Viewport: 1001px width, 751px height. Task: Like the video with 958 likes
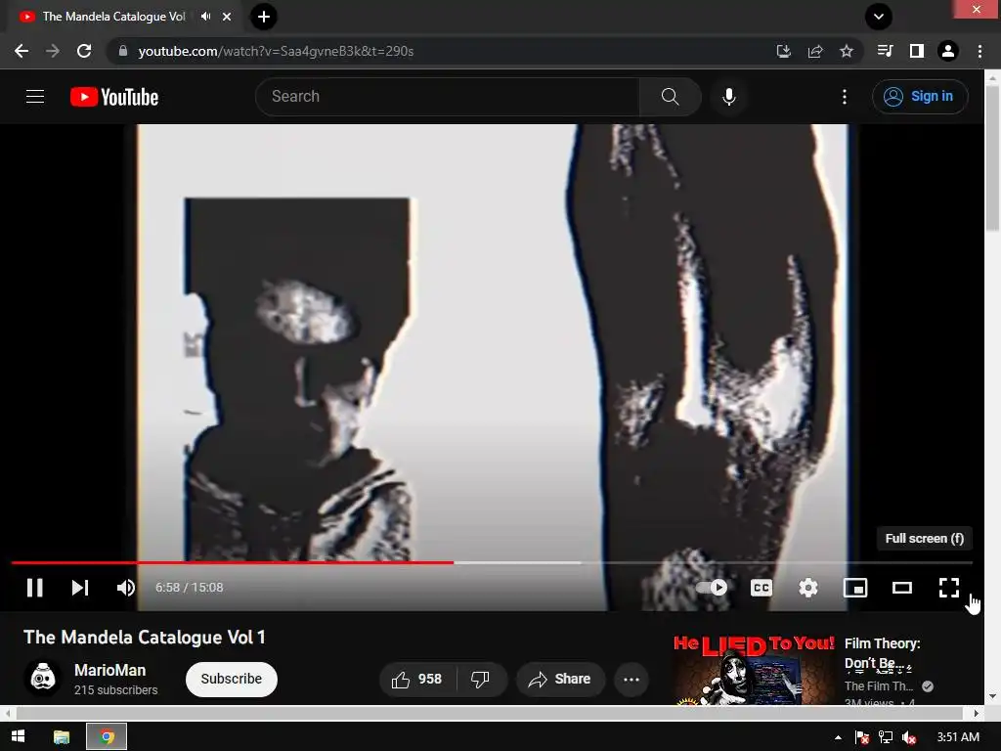417,679
